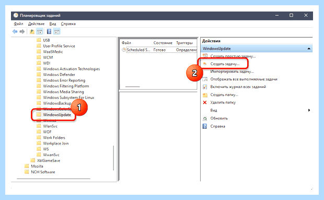Viewport: 324px width, 200px height.
Task: Click the Up one level folder icon
Action: pyautogui.click(x=32, y=32)
